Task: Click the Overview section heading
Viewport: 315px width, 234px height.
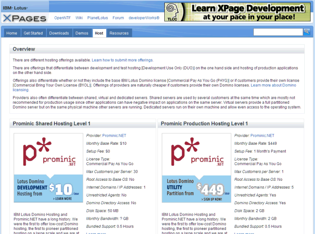Action: point(24,49)
